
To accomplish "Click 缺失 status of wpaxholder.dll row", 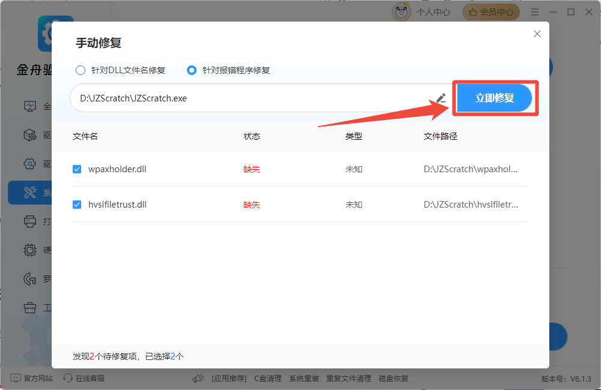I will 252,169.
